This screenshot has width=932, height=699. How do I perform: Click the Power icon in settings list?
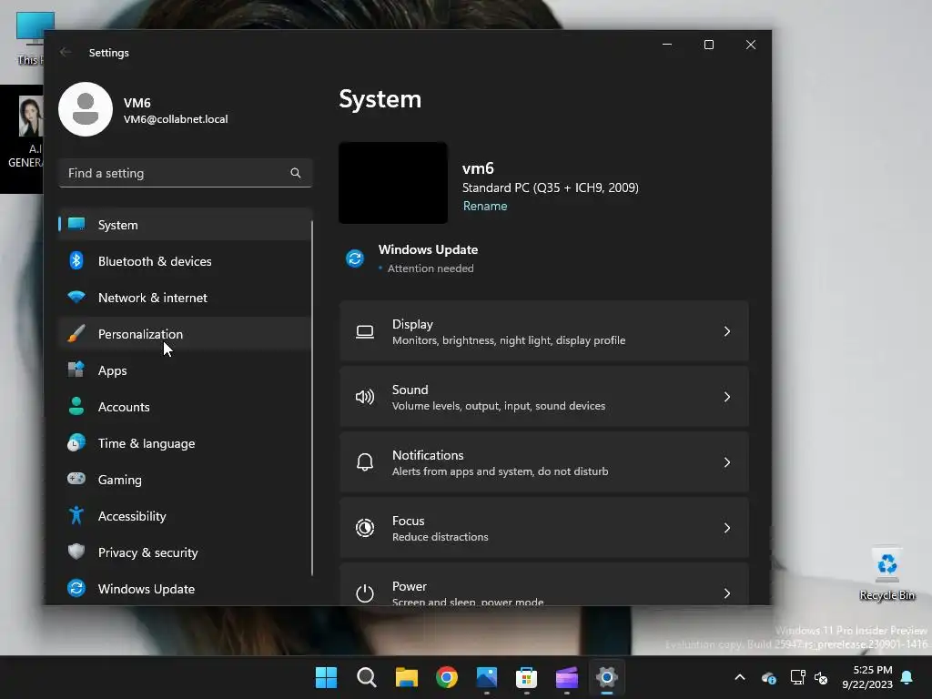pos(365,593)
